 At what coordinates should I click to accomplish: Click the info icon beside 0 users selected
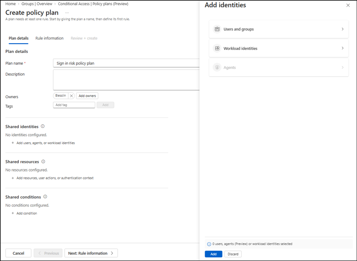(x=209, y=244)
